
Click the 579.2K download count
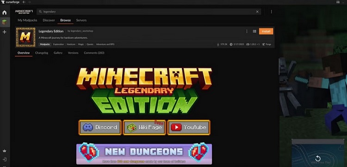click(222, 44)
